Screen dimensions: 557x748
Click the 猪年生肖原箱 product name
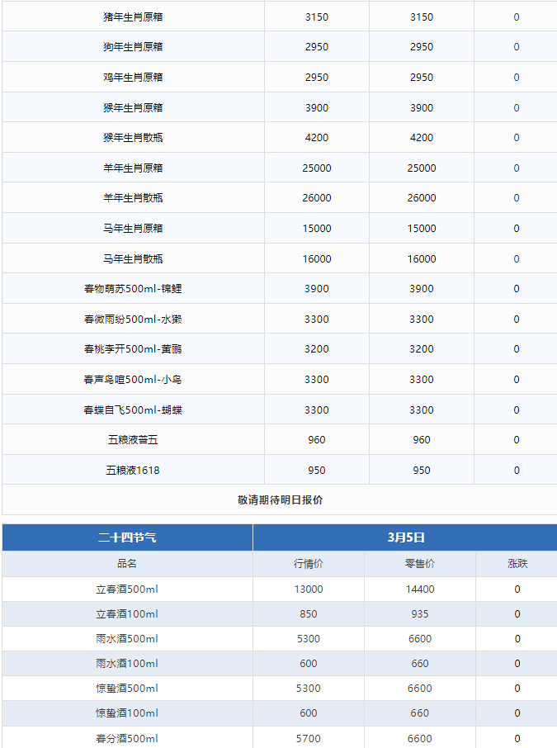click(x=133, y=17)
